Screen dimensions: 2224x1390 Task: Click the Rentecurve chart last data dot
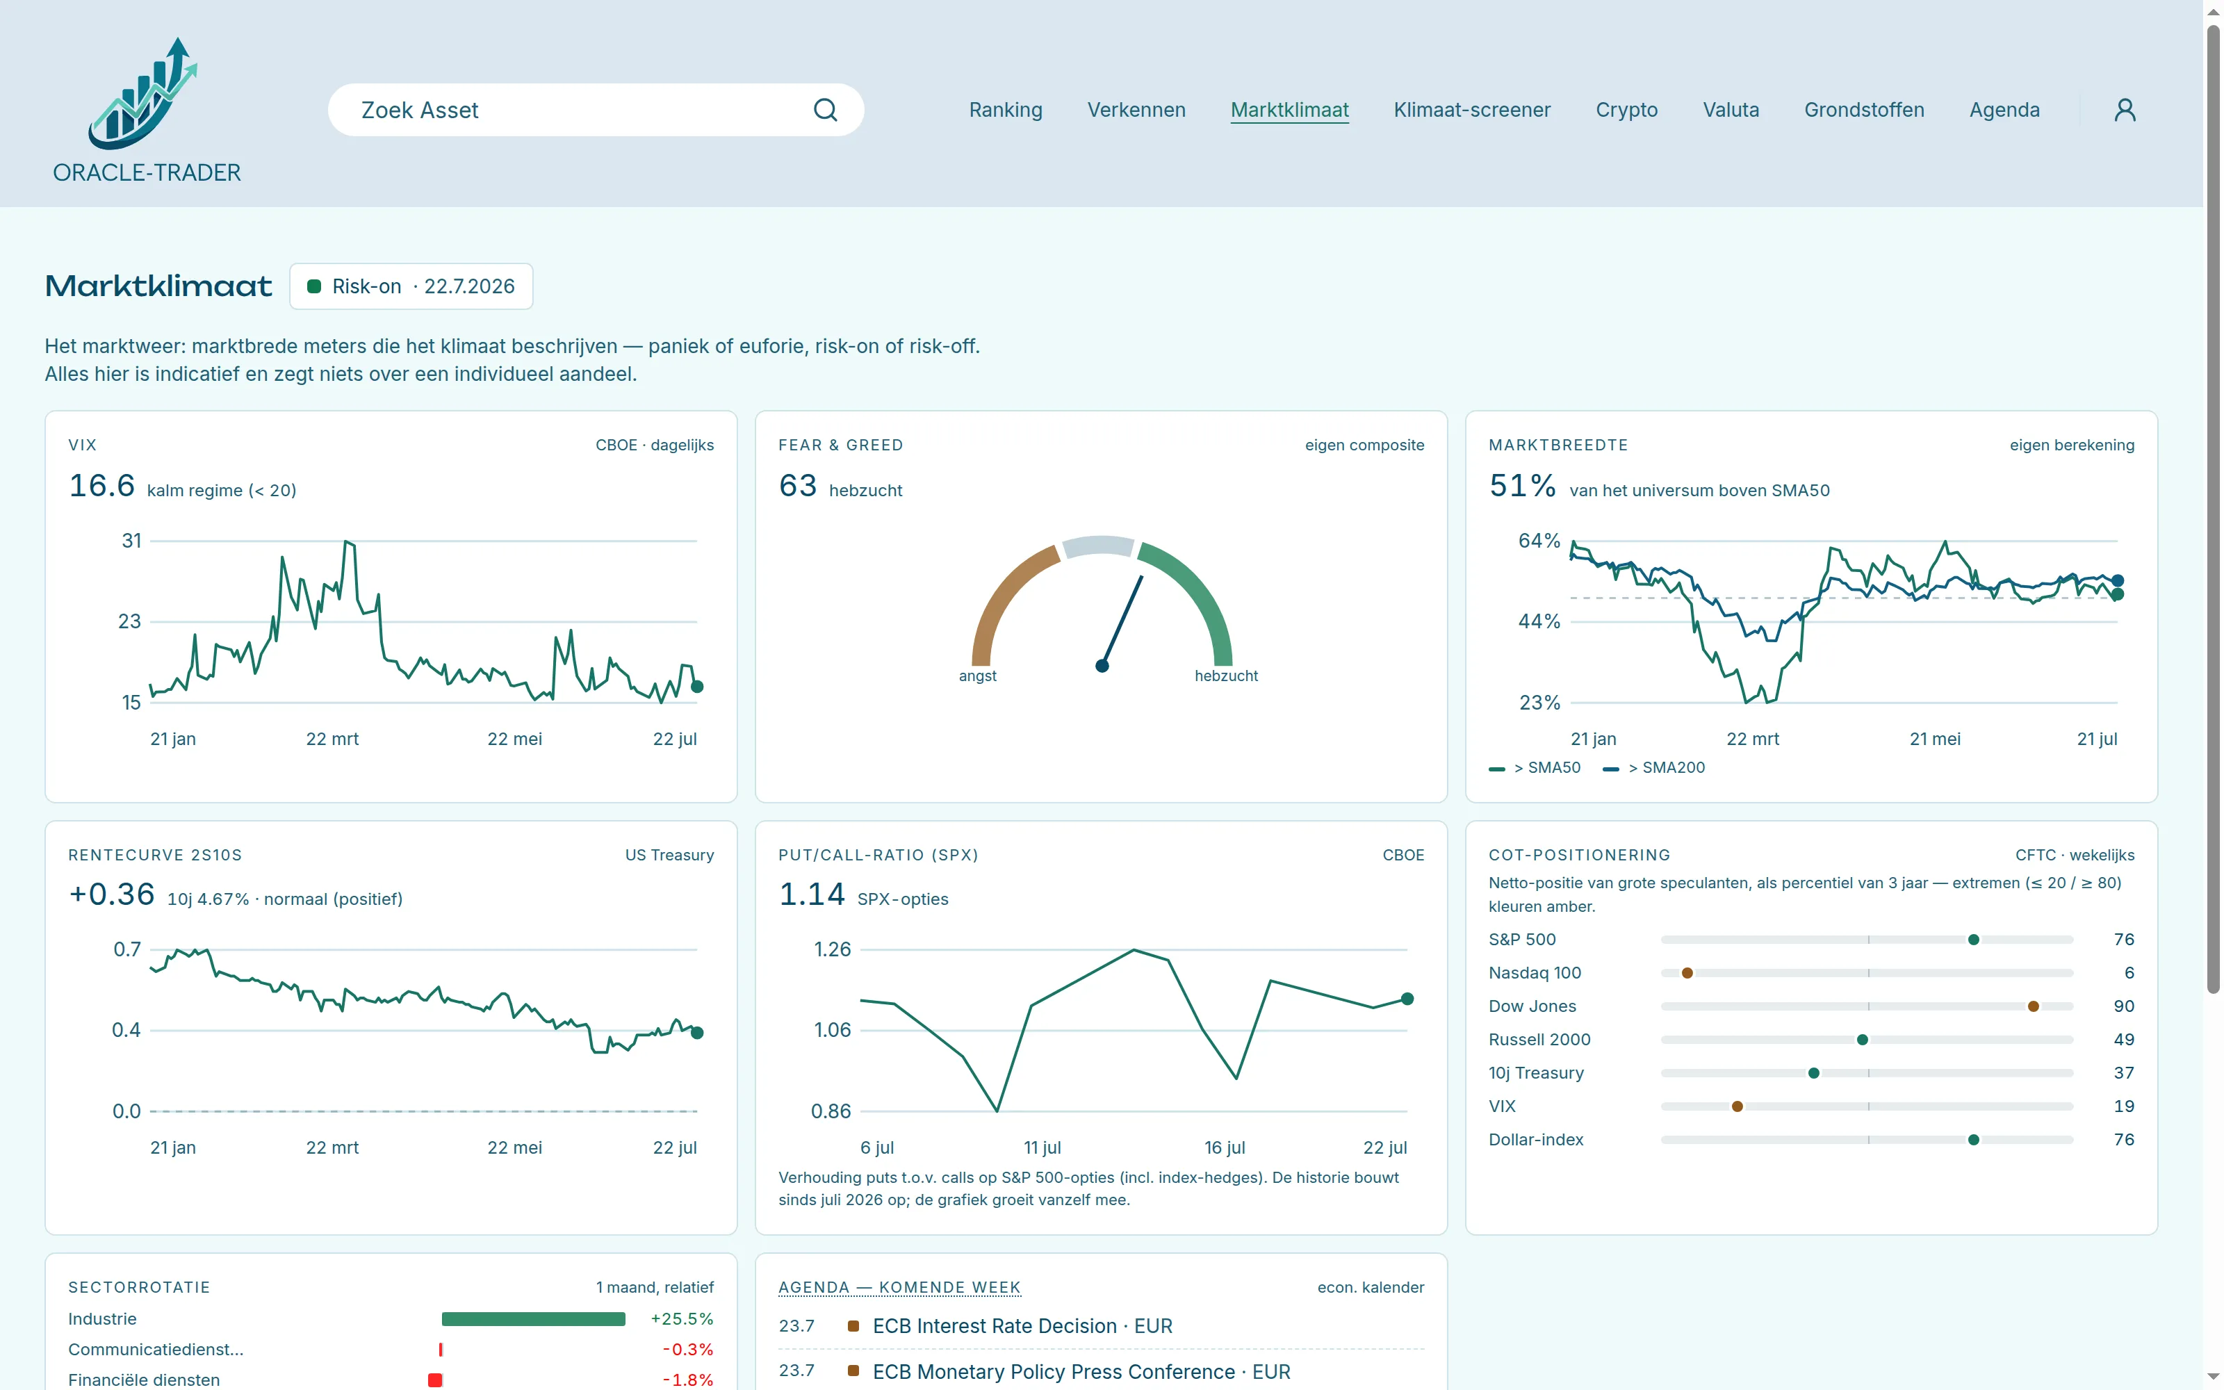click(696, 1032)
